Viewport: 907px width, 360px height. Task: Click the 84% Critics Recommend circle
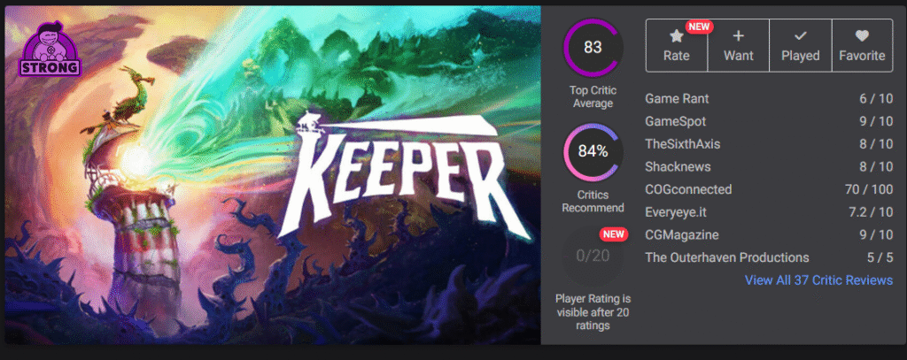593,151
